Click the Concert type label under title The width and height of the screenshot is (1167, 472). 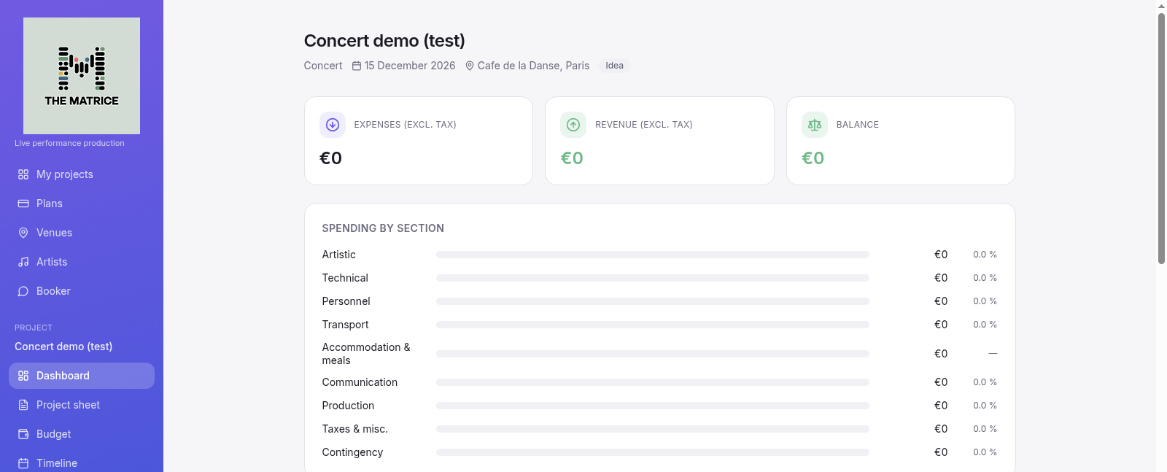click(x=323, y=66)
